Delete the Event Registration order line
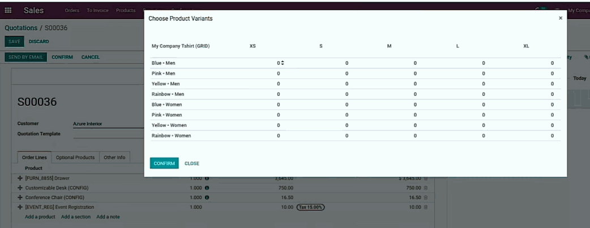The image size is (590, 228). (x=426, y=207)
